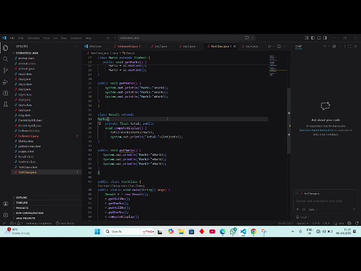Open the Search view in activity bar
This screenshot has height=271, width=361.
pos(6,59)
